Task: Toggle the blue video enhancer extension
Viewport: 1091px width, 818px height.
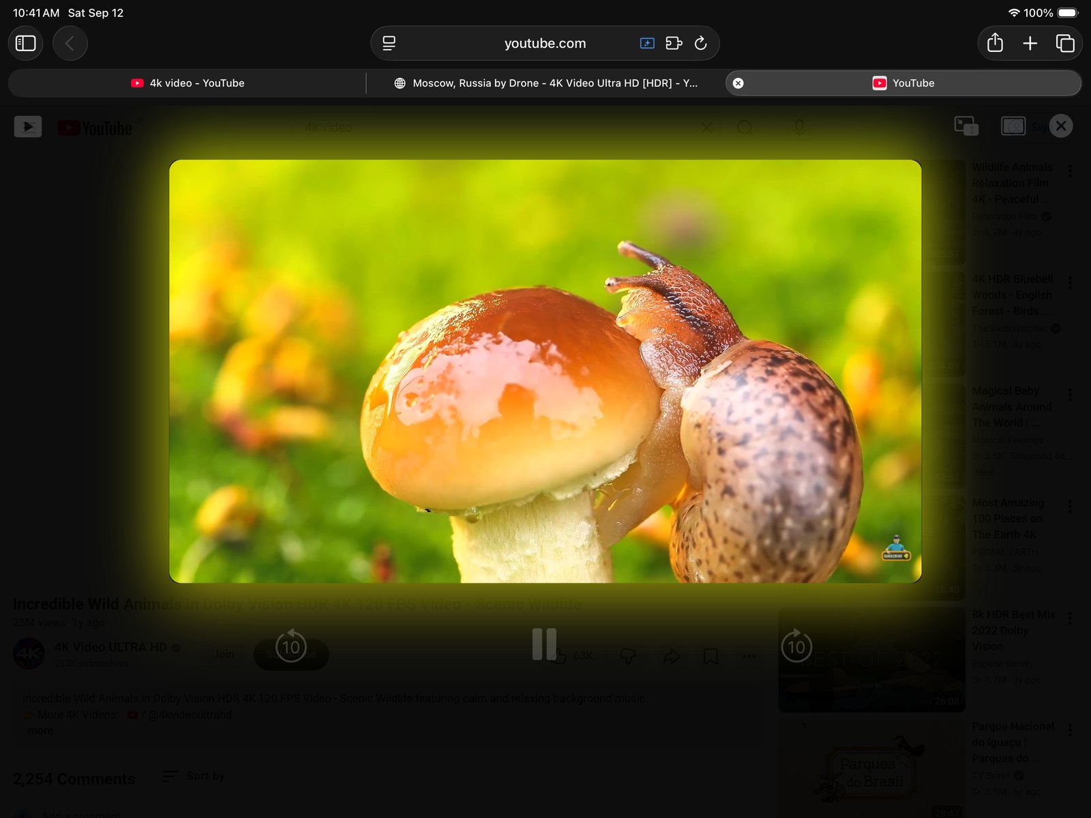Action: click(647, 44)
